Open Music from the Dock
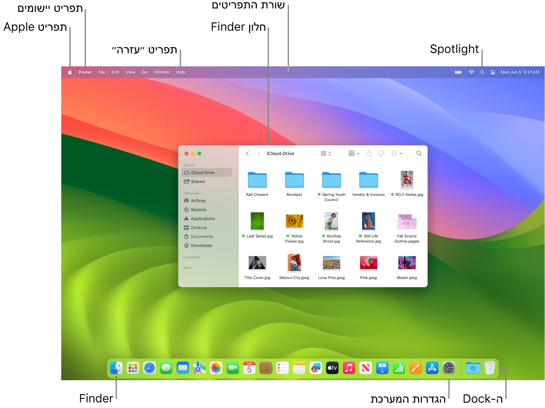Screen dimensions: 545x408 click(x=349, y=368)
